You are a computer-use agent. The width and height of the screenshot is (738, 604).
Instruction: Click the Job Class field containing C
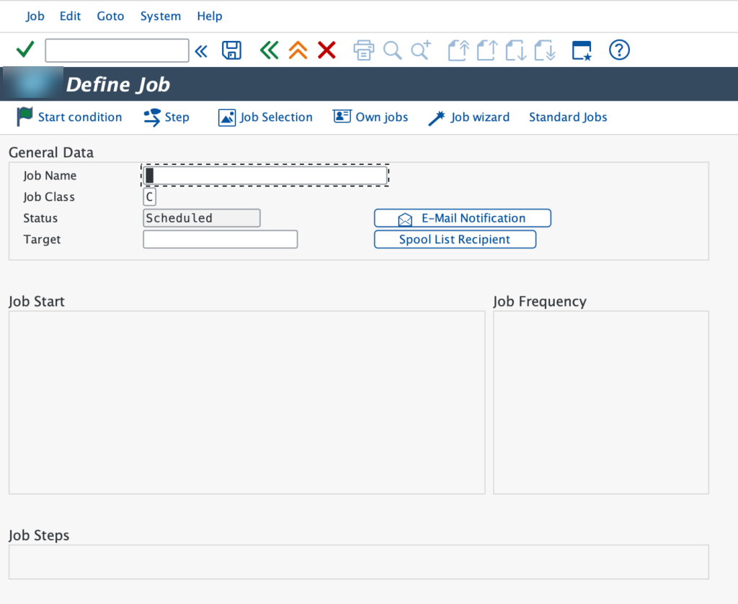tap(149, 197)
